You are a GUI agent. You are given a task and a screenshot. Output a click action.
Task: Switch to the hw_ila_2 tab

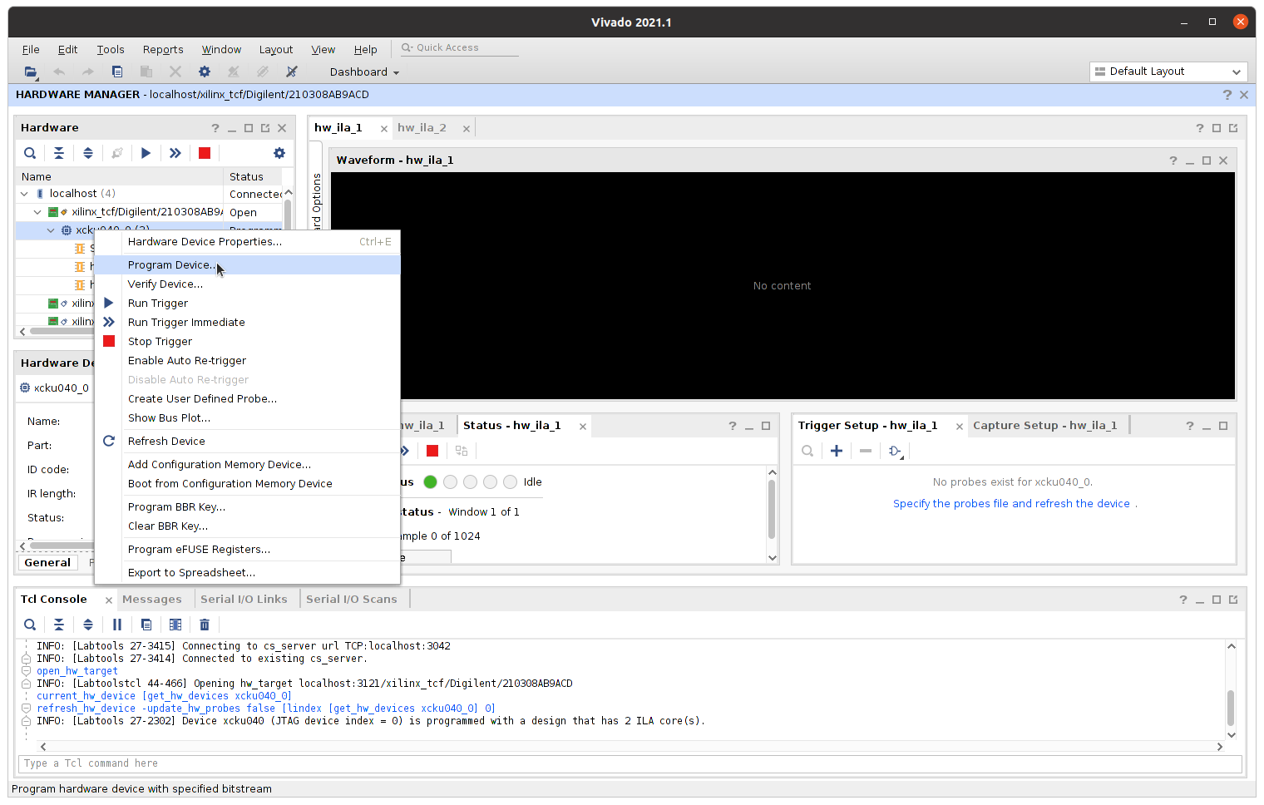pos(422,128)
